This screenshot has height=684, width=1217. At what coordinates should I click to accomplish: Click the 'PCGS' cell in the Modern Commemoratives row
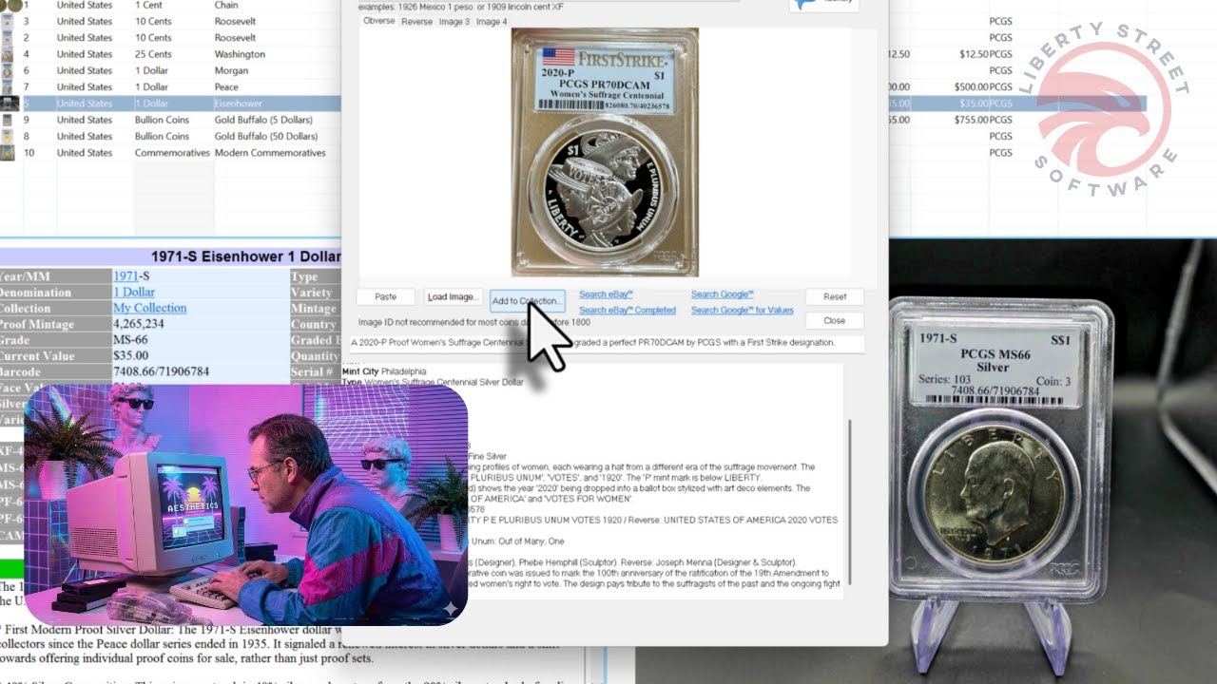point(1000,152)
